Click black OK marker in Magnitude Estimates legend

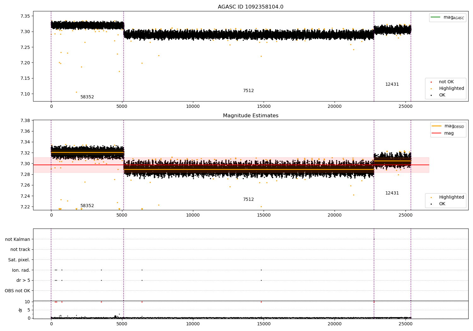click(x=431, y=204)
